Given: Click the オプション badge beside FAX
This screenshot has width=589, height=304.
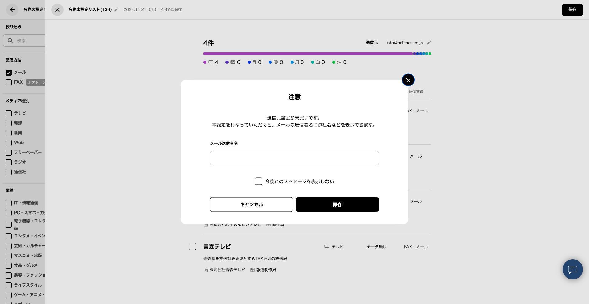Looking at the screenshot, I should click(36, 82).
